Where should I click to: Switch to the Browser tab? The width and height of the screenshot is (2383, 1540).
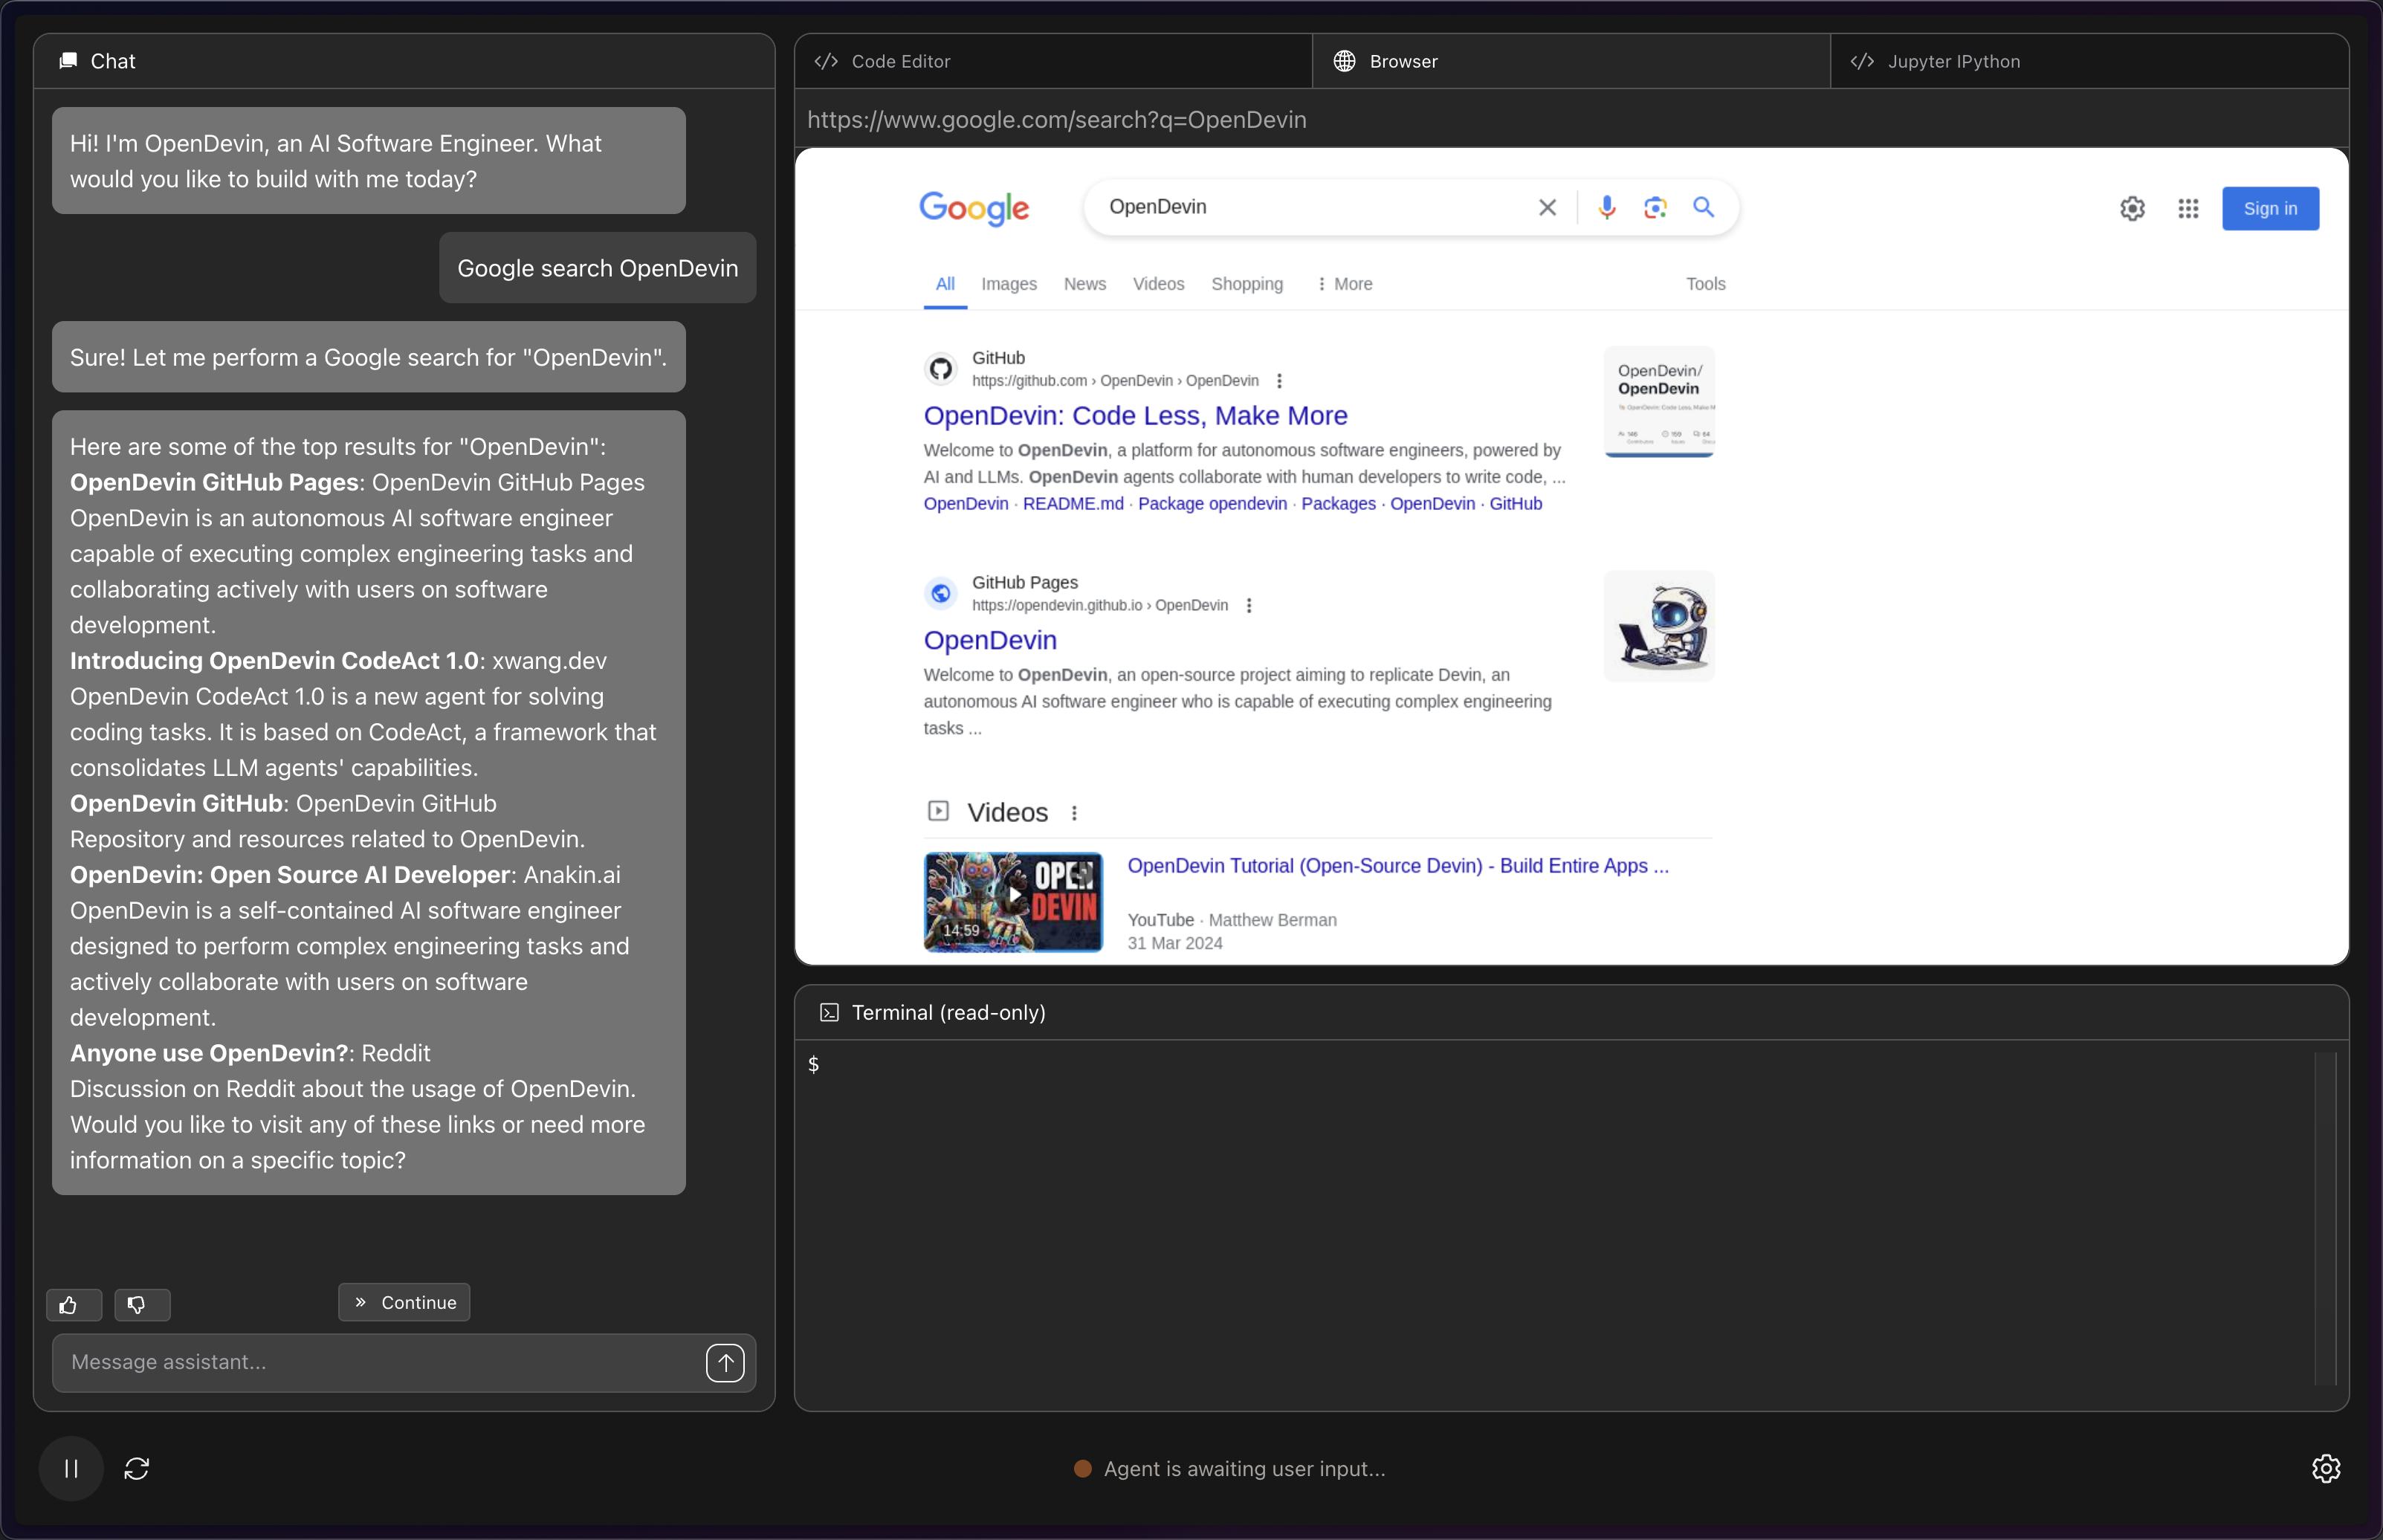(x=1571, y=61)
